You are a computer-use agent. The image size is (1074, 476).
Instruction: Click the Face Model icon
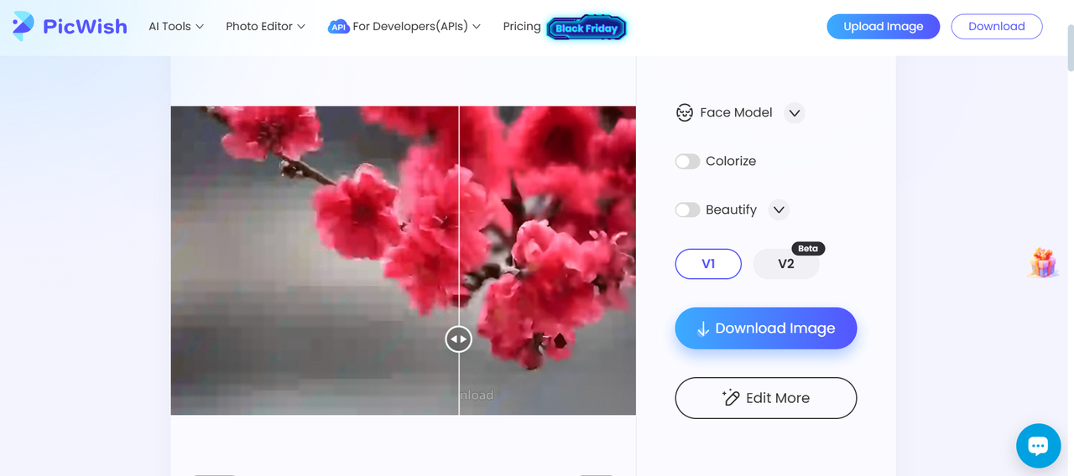click(x=685, y=112)
